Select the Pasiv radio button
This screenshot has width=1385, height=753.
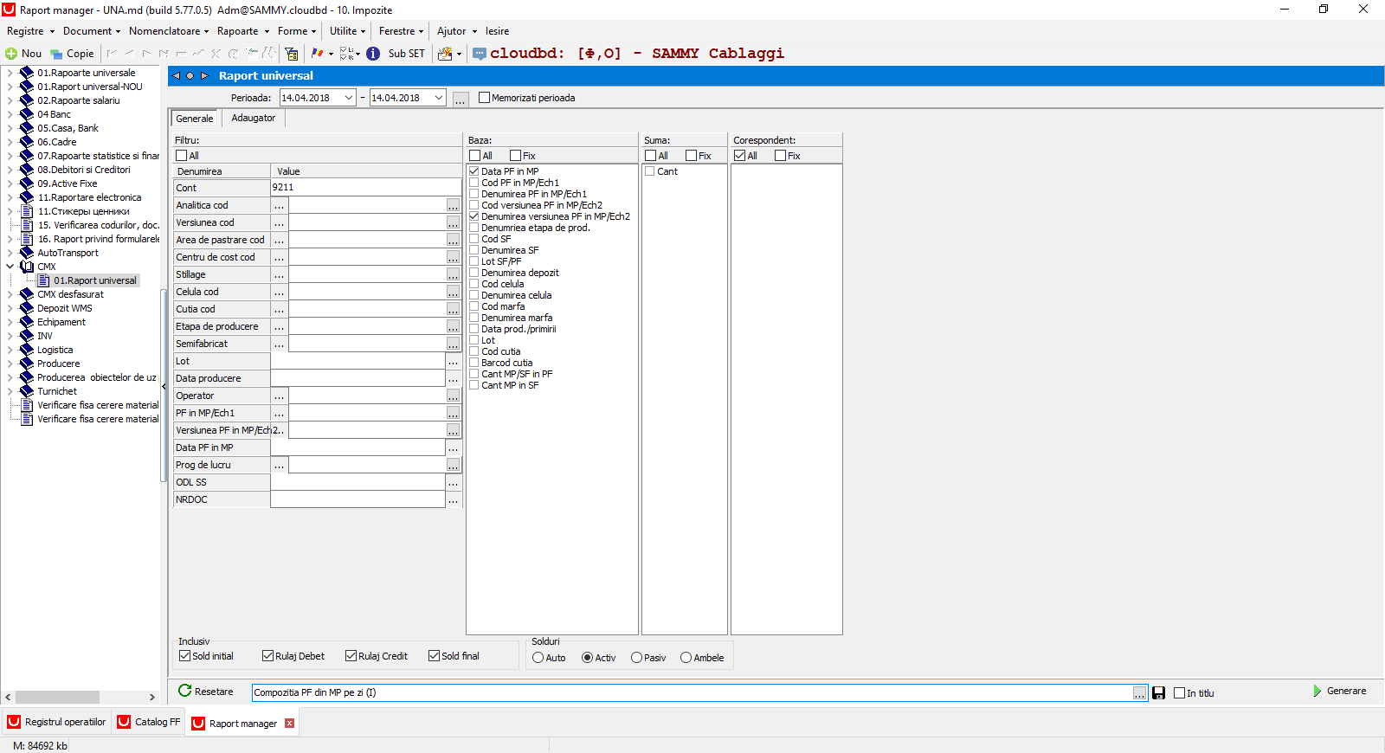636,658
